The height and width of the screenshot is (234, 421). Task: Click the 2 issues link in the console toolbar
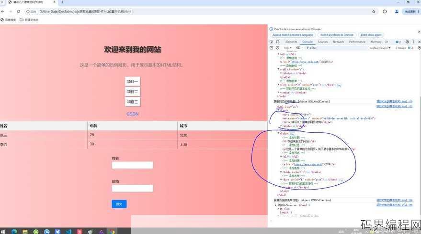(404, 48)
